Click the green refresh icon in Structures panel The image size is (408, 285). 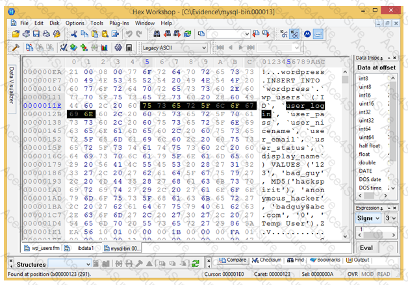point(195,264)
